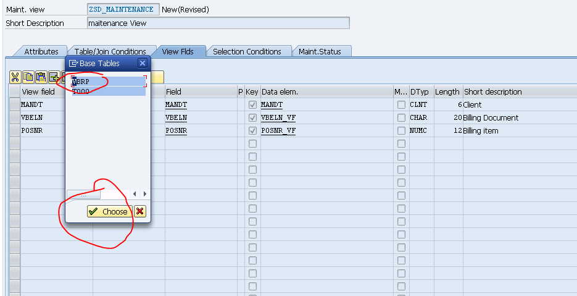Toggle Key checkbox in first empty row
577x296 pixels.
point(252,144)
